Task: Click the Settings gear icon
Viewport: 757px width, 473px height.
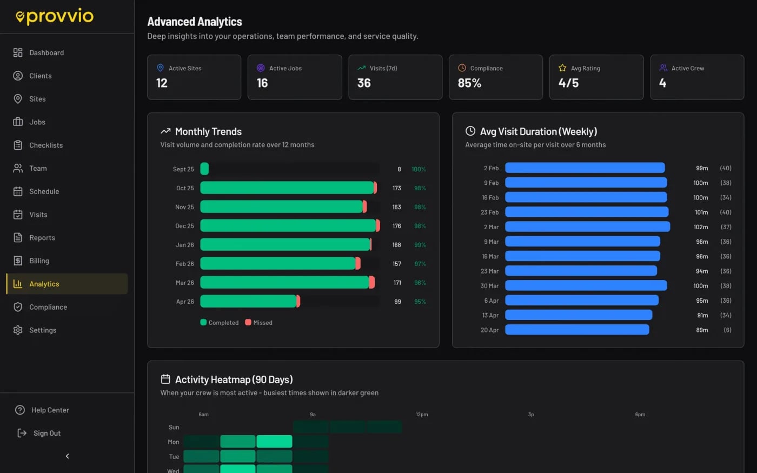Action: tap(18, 330)
